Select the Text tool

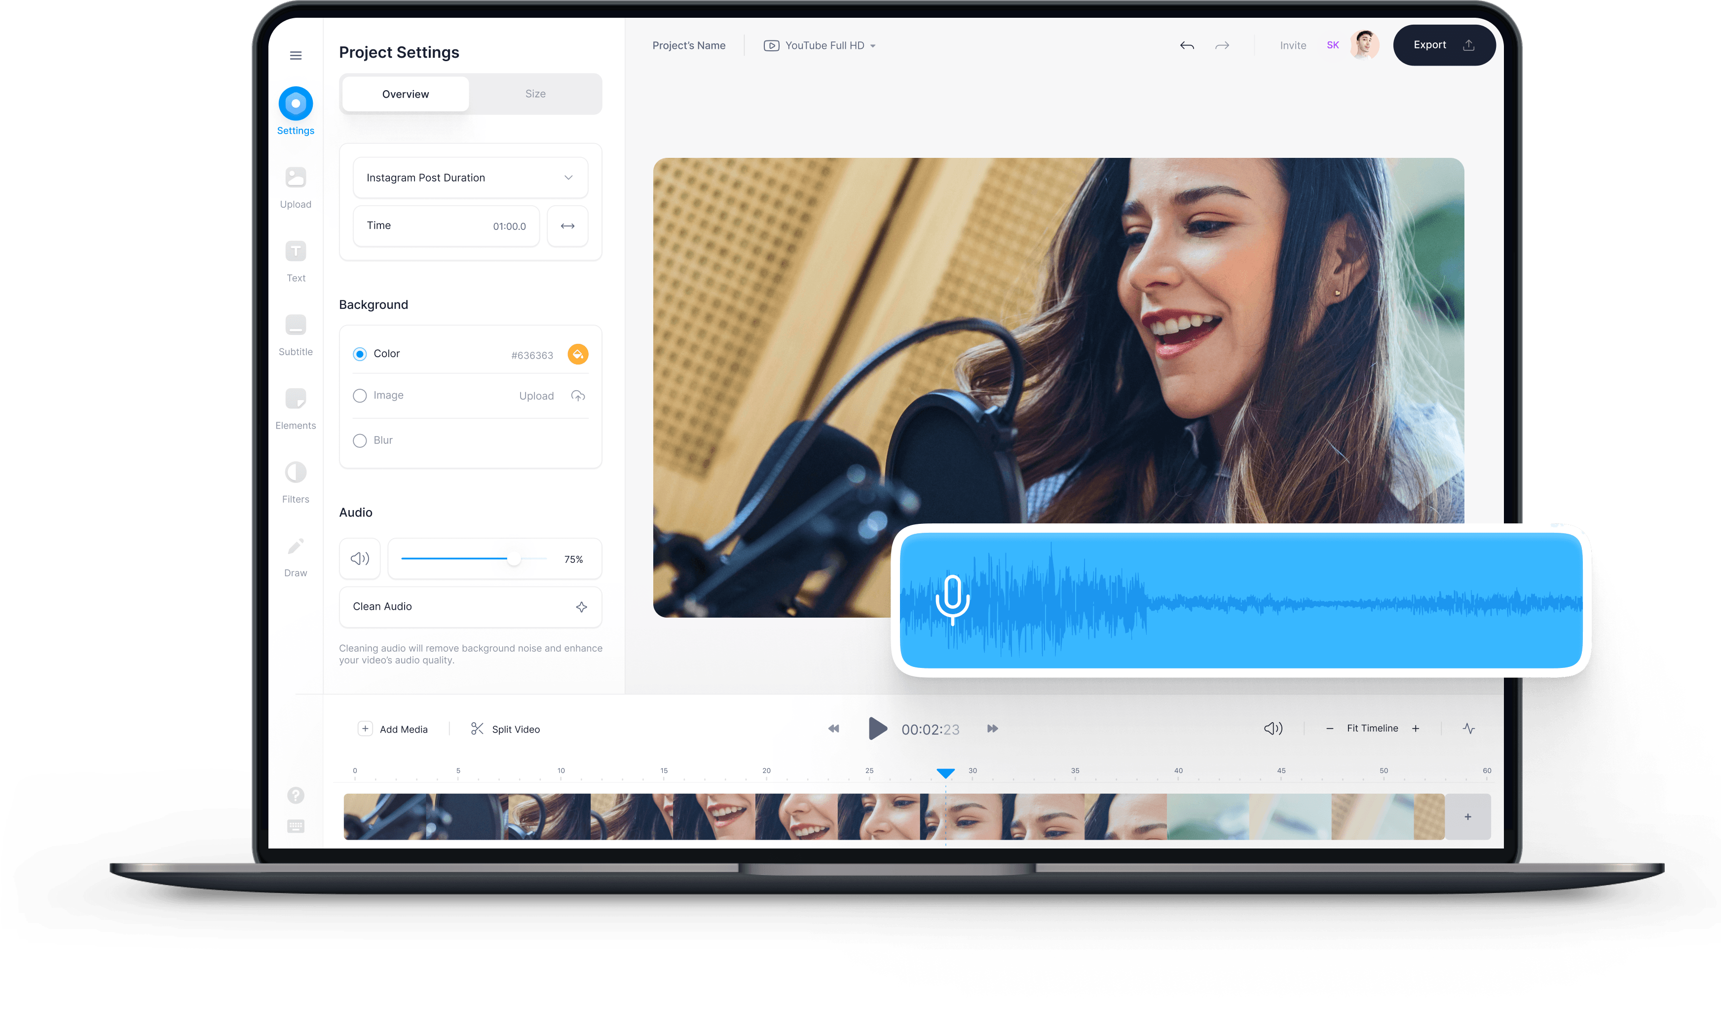295,259
